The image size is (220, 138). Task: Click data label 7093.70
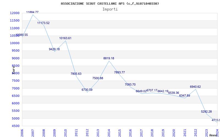pos(130,85)
